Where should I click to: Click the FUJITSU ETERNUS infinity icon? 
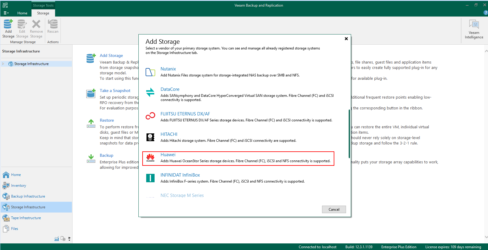150,116
